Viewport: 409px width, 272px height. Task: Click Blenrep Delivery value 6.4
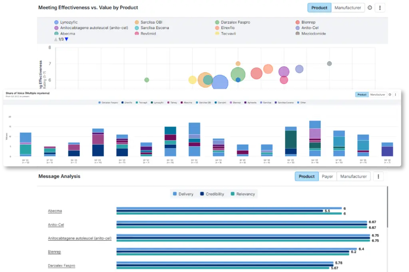pyautogui.click(x=361, y=249)
